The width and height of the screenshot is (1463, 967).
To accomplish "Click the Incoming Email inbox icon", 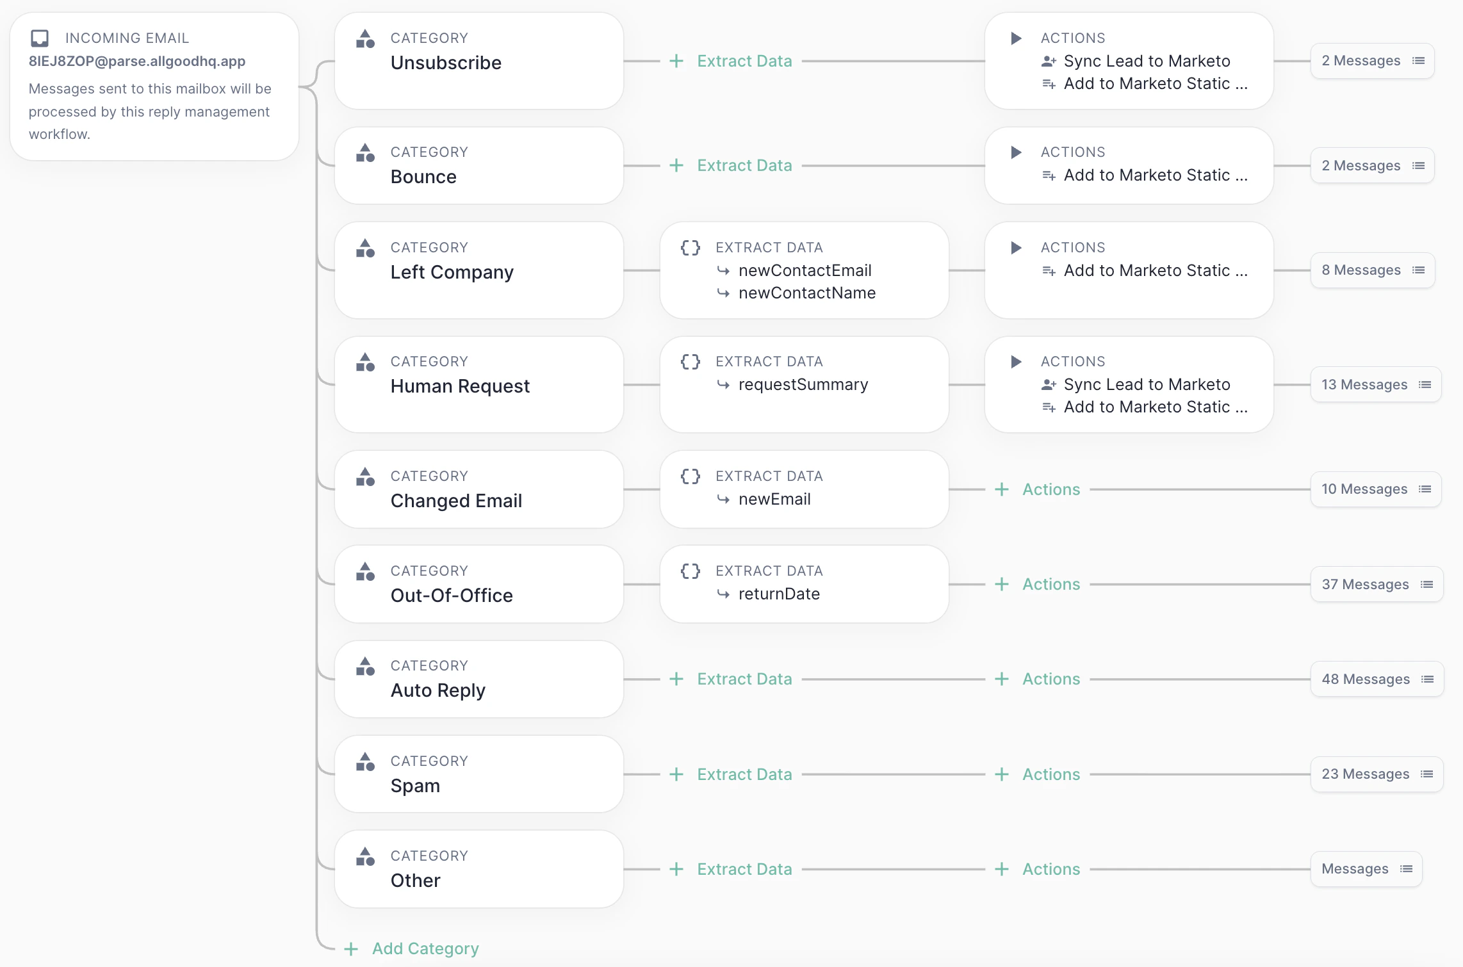I will point(40,38).
